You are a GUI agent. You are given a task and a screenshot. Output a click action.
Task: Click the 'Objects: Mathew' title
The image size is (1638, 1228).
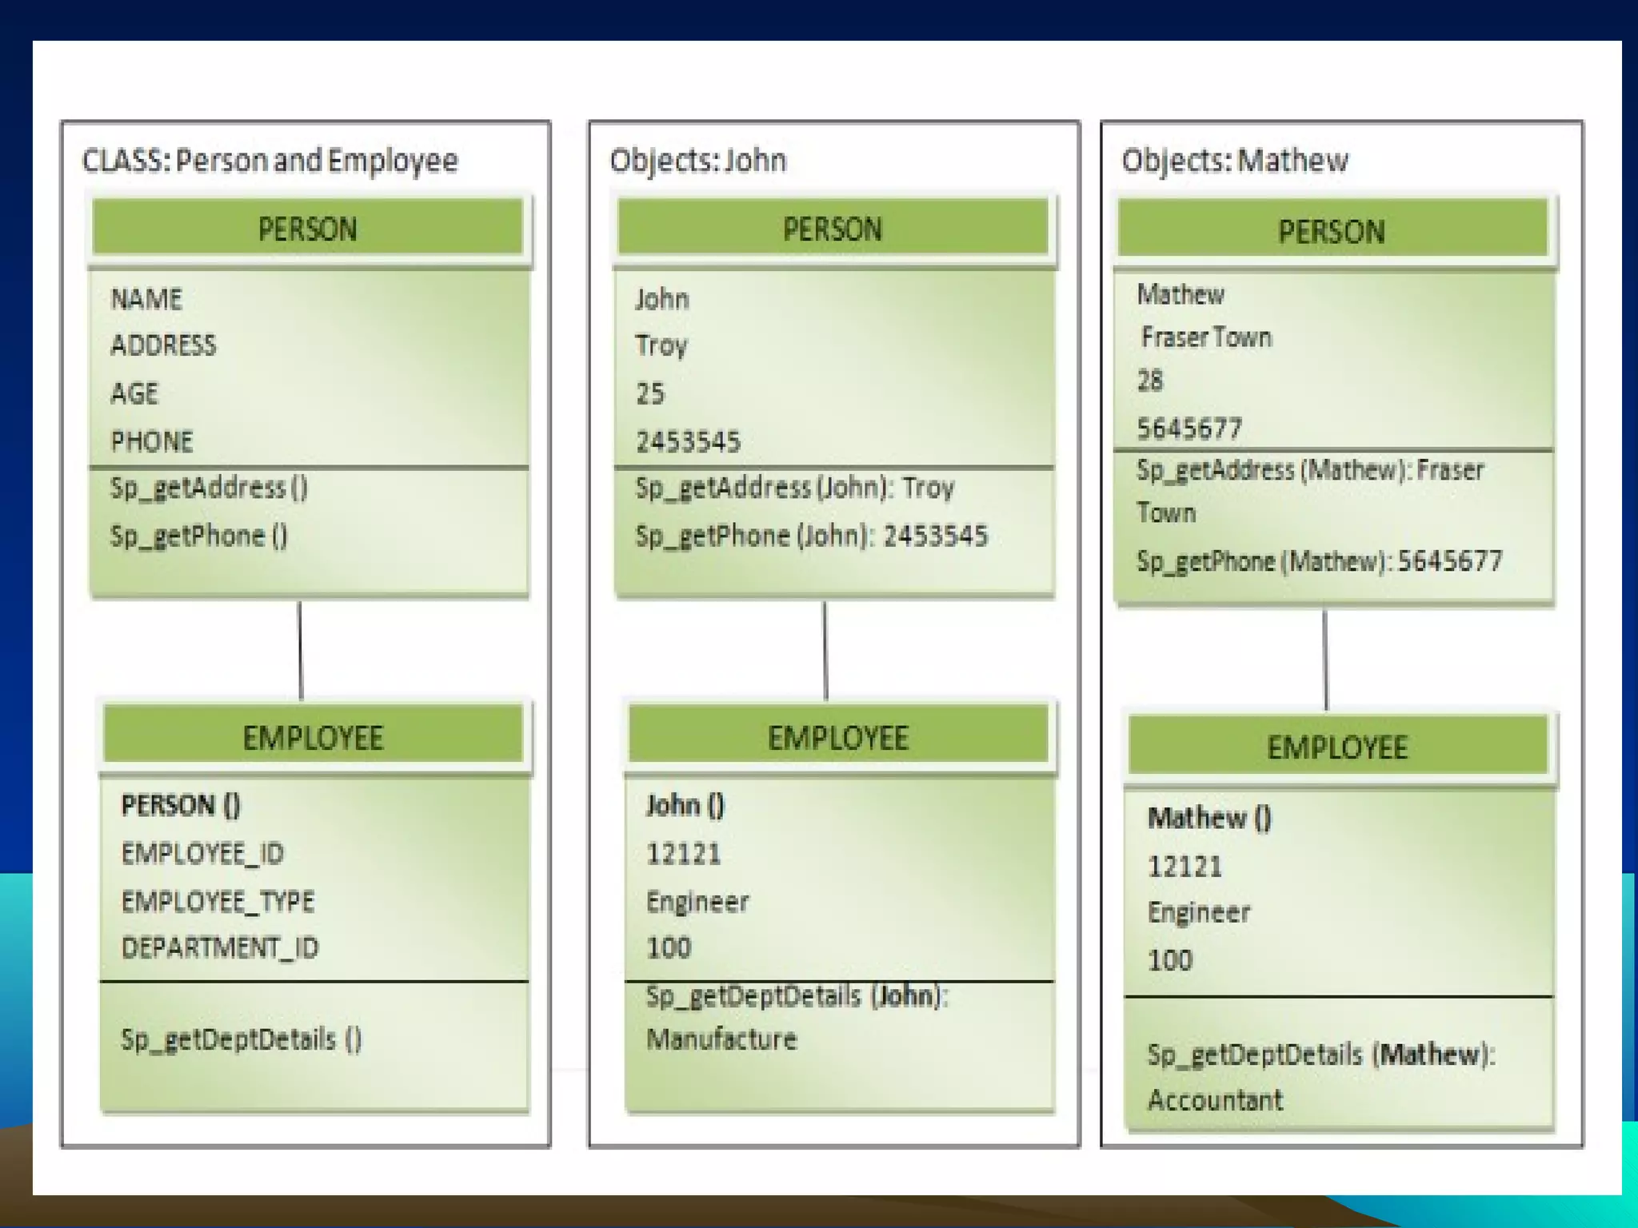click(1234, 161)
